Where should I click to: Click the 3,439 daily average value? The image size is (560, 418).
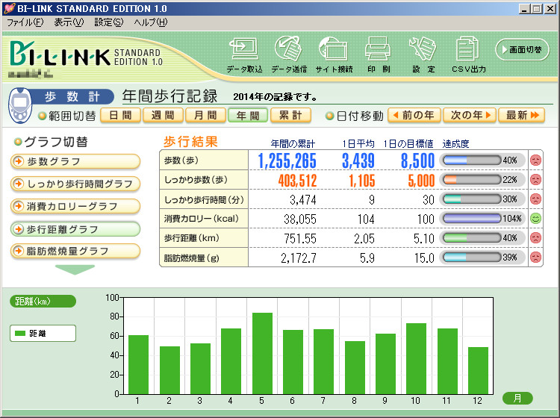pos(358,161)
